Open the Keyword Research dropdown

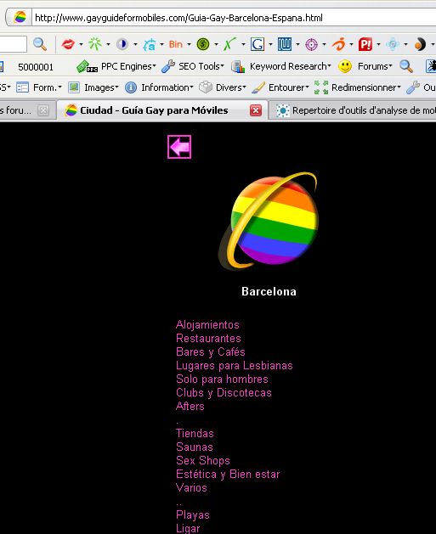(x=281, y=66)
